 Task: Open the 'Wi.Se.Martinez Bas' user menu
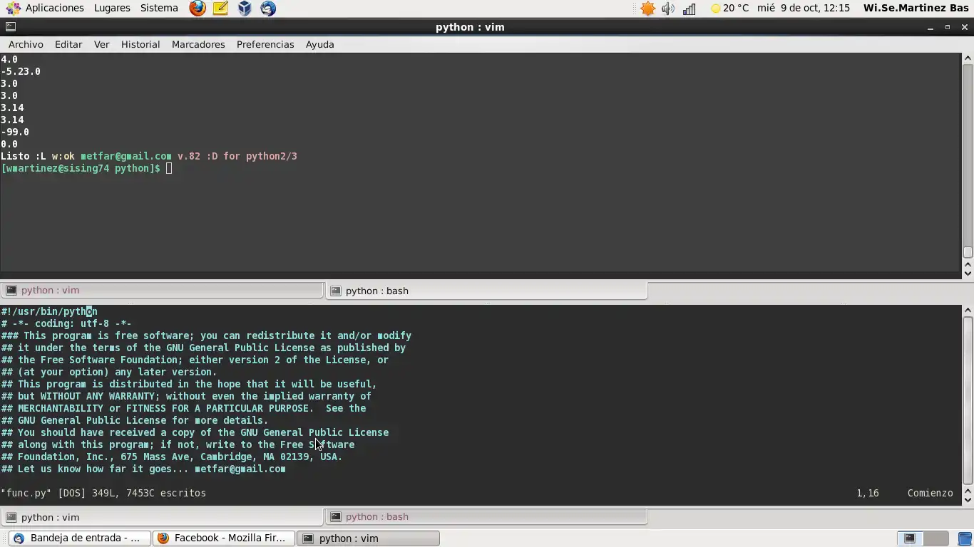click(x=916, y=9)
